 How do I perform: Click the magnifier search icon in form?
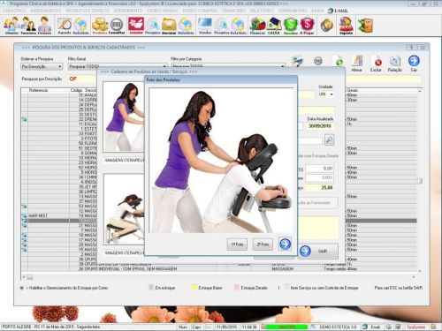(329, 139)
